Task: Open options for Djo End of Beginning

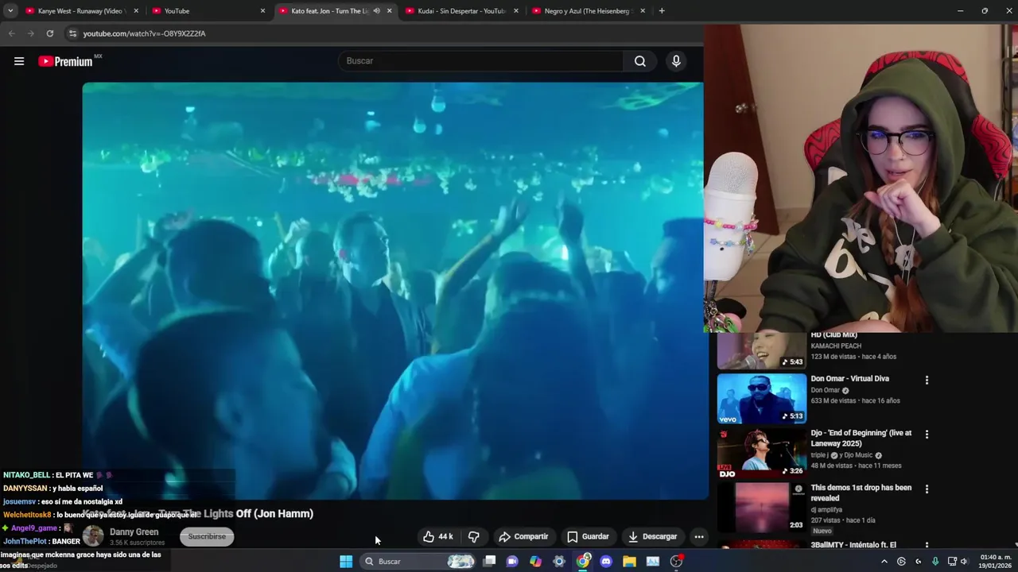Action: (927, 435)
